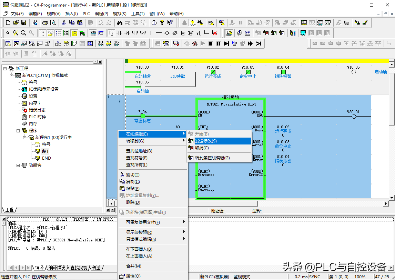The height and width of the screenshot is (280, 395).
Task: Click the Save floppy disk icon
Action: click(x=24, y=23)
